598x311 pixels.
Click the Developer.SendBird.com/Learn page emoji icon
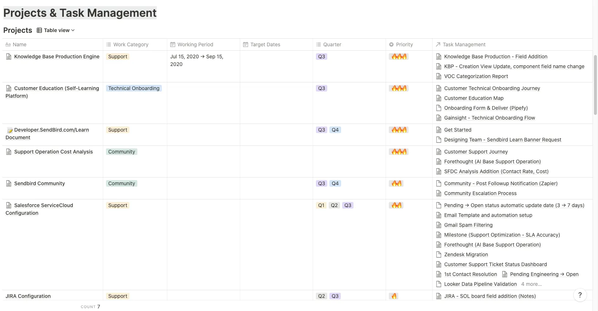10,130
